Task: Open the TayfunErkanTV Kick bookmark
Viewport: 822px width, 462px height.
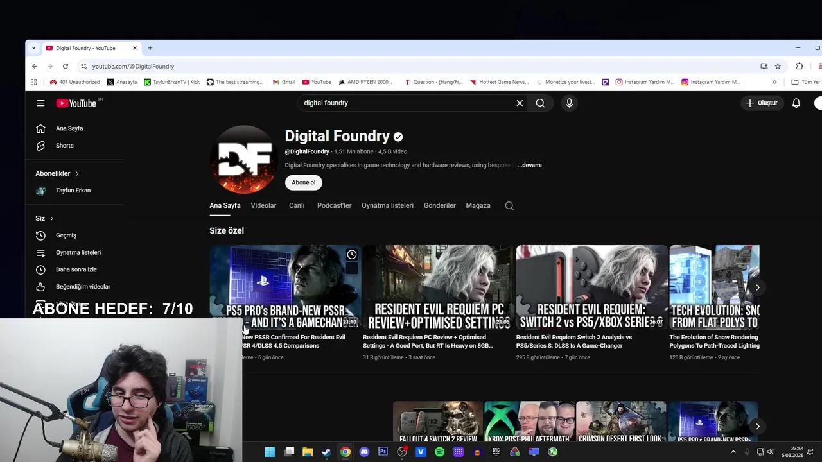Action: [171, 82]
